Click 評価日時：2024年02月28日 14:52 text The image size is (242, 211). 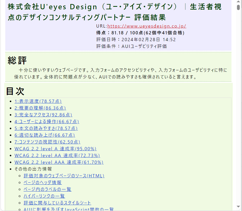click(136, 39)
